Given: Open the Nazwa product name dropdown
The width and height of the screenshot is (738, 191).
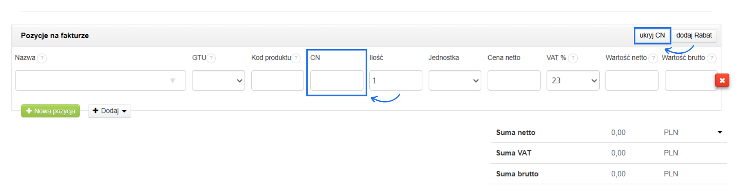Looking at the screenshot, I should [100, 80].
